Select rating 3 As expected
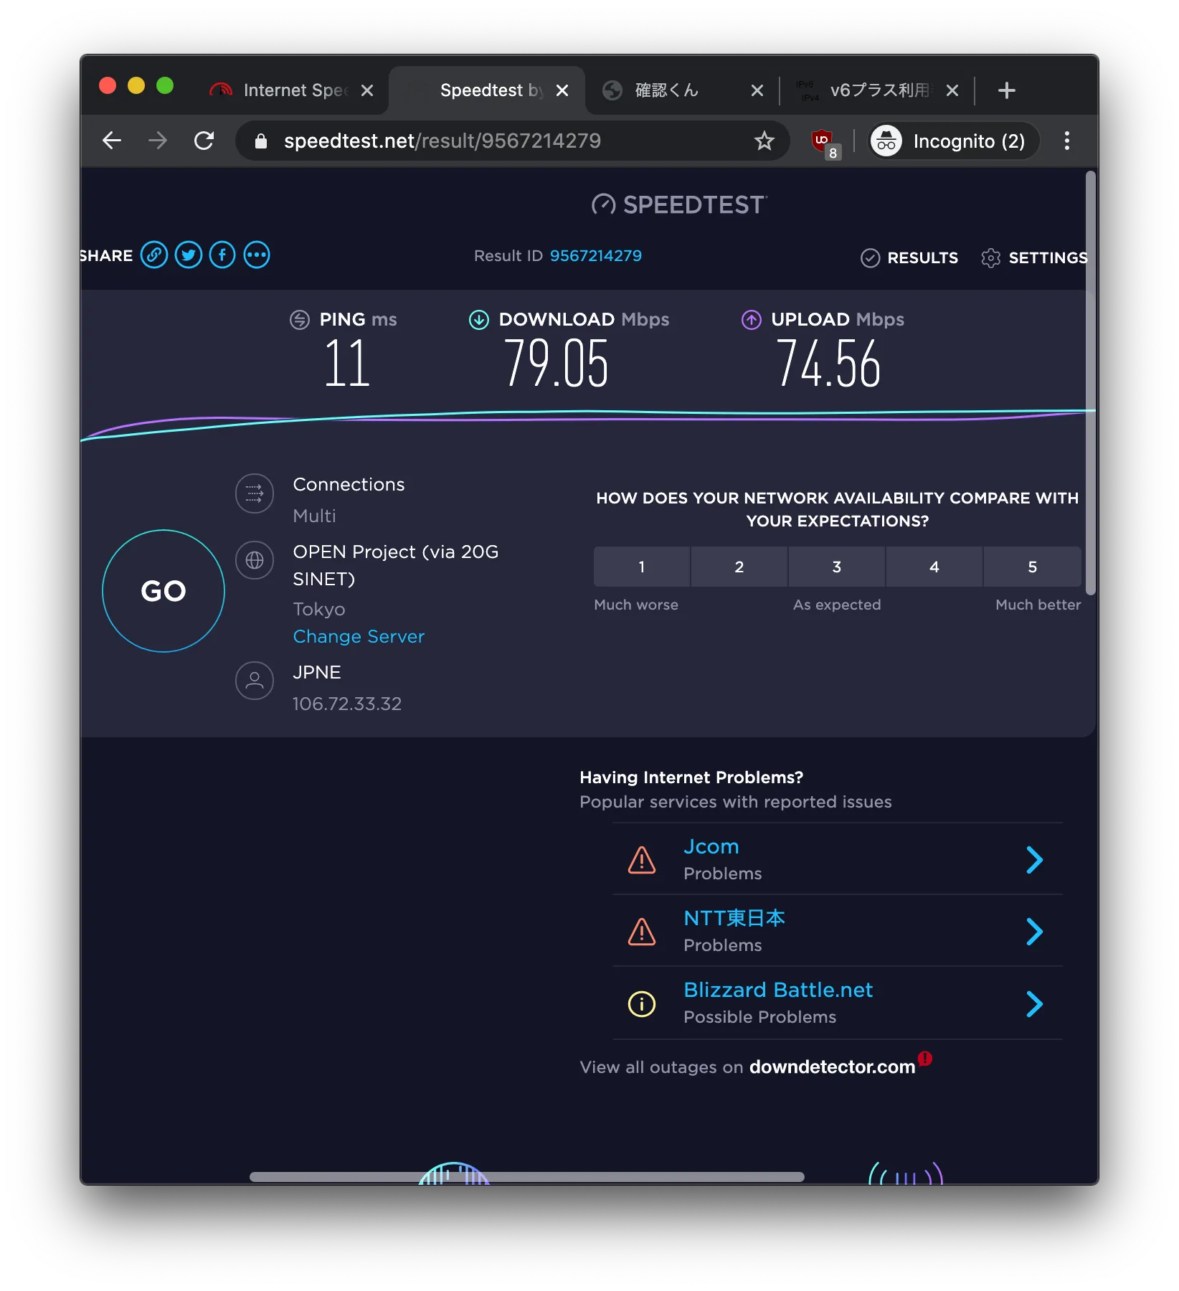1179x1291 pixels. pos(836,567)
